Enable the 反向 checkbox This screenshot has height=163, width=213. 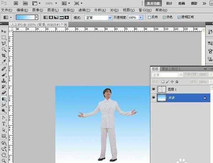click(149, 17)
